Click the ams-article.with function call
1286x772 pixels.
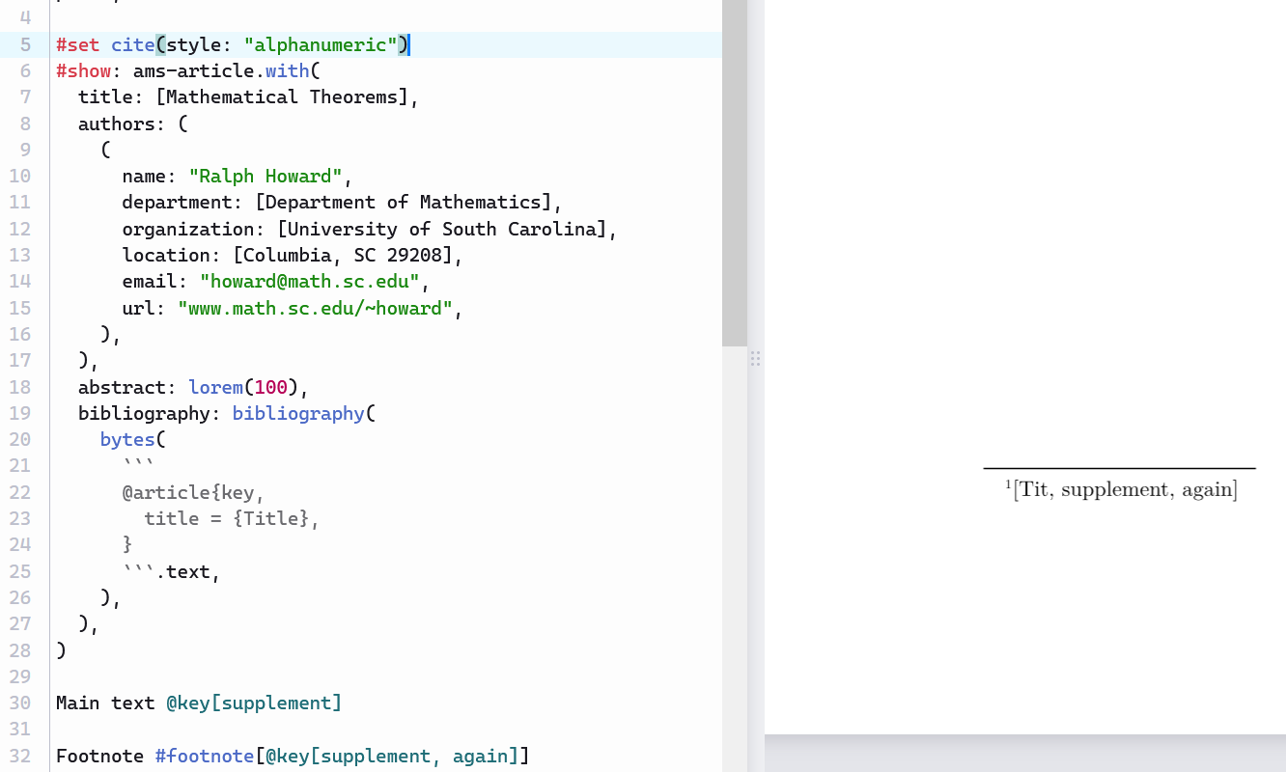click(x=220, y=70)
